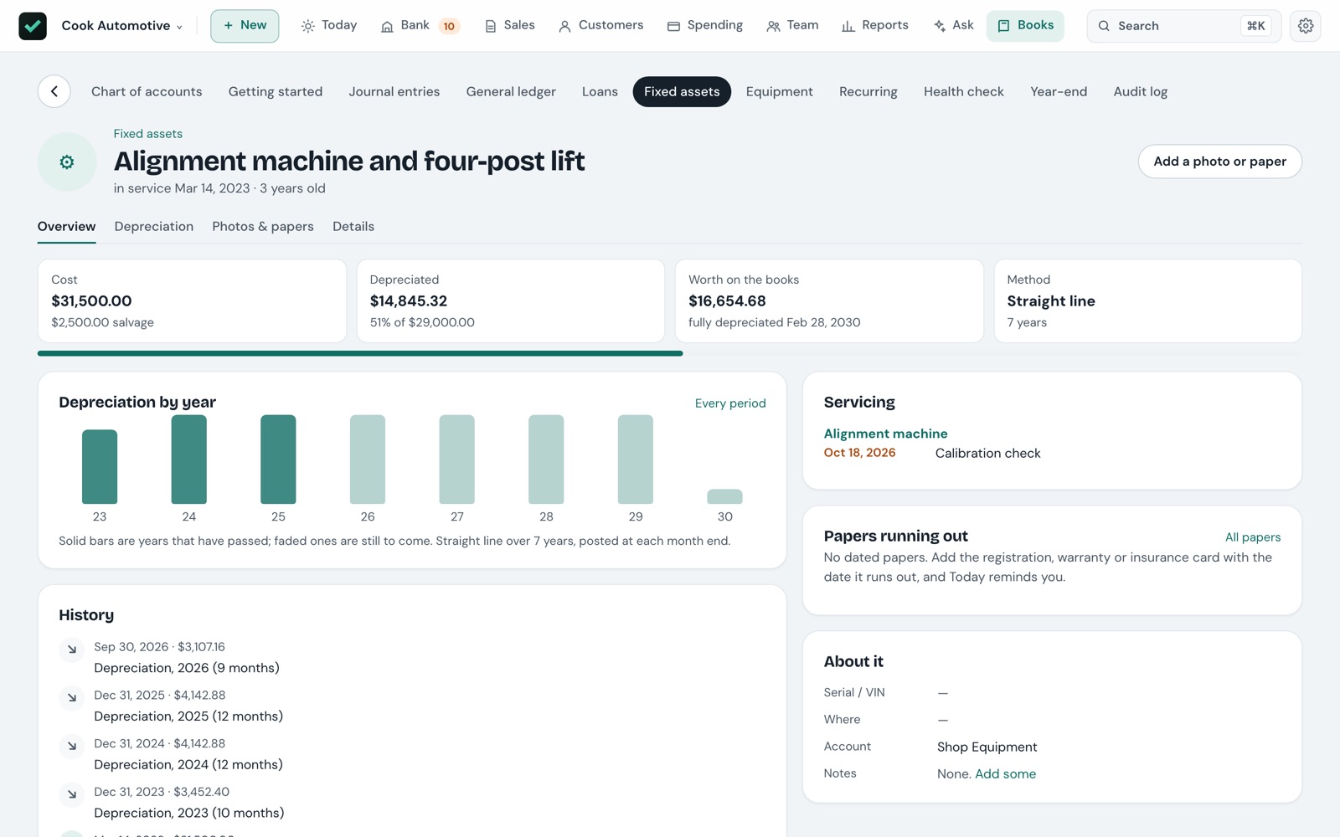Click the Fixed assets breadcrumb link
Viewport: 1340px width, 837px height.
pos(148,134)
